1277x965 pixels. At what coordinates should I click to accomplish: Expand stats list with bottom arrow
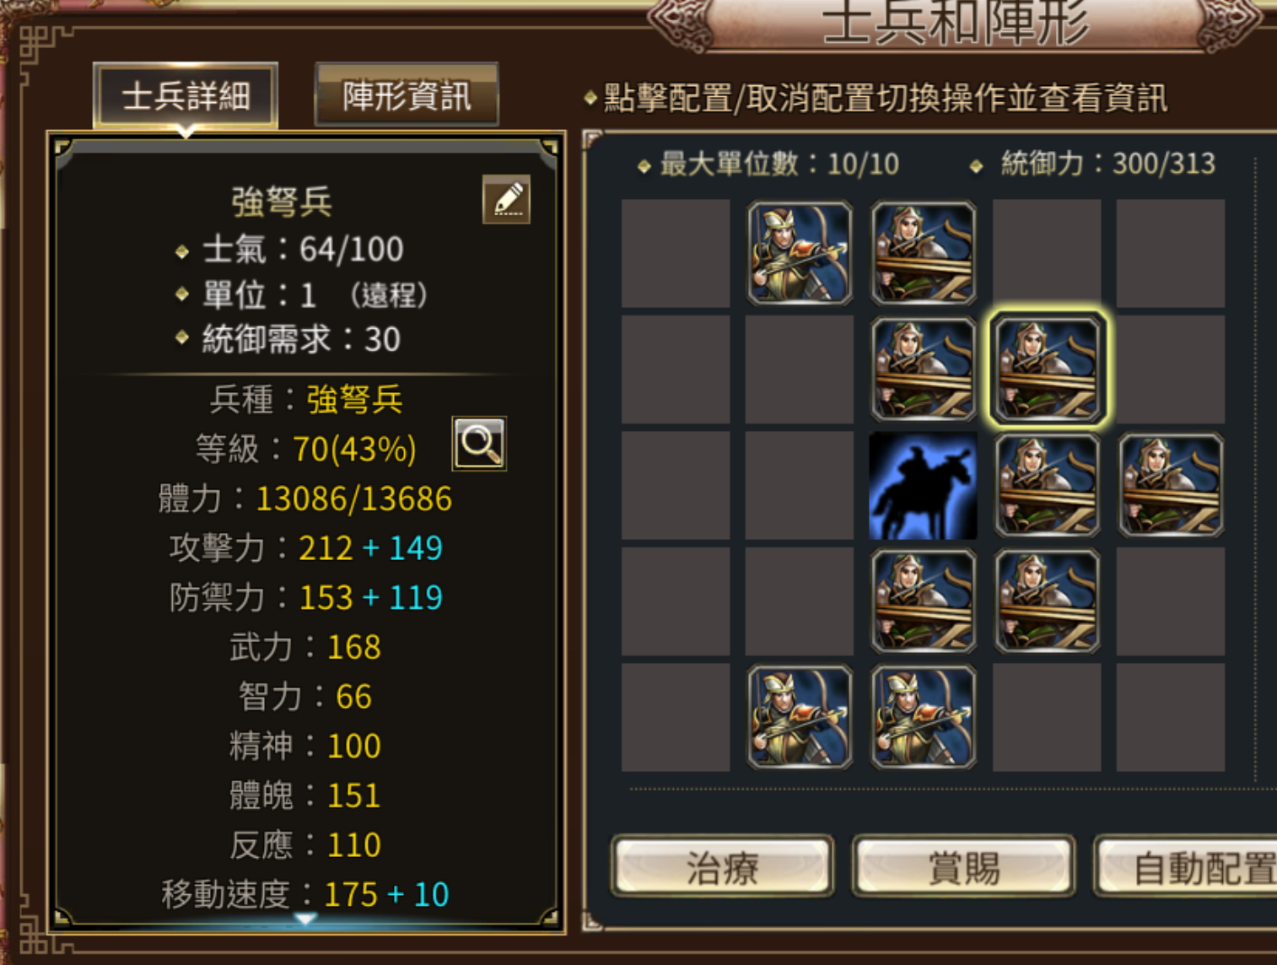305,918
